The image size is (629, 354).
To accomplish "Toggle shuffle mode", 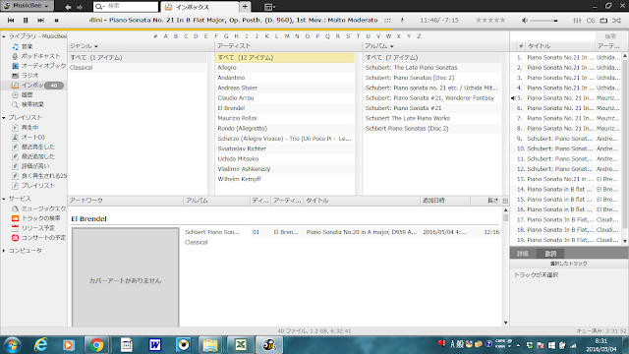I will (x=616, y=20).
